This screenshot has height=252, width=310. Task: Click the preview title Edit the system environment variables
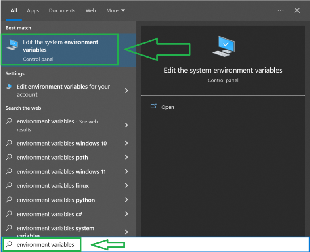pyautogui.click(x=223, y=70)
